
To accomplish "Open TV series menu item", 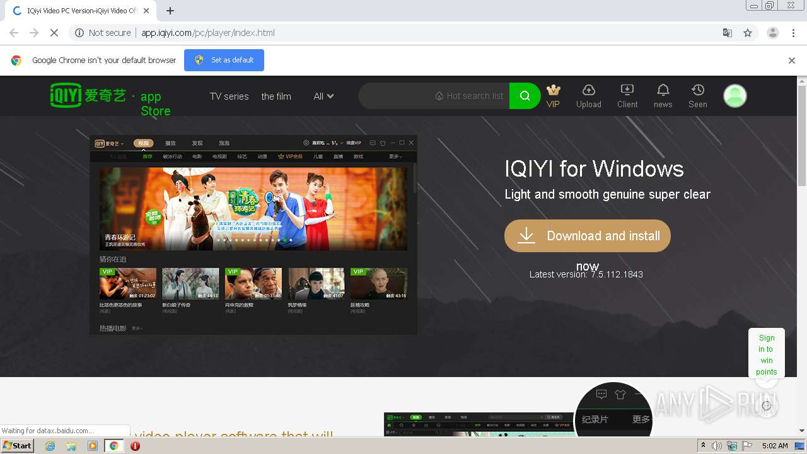I will (229, 96).
